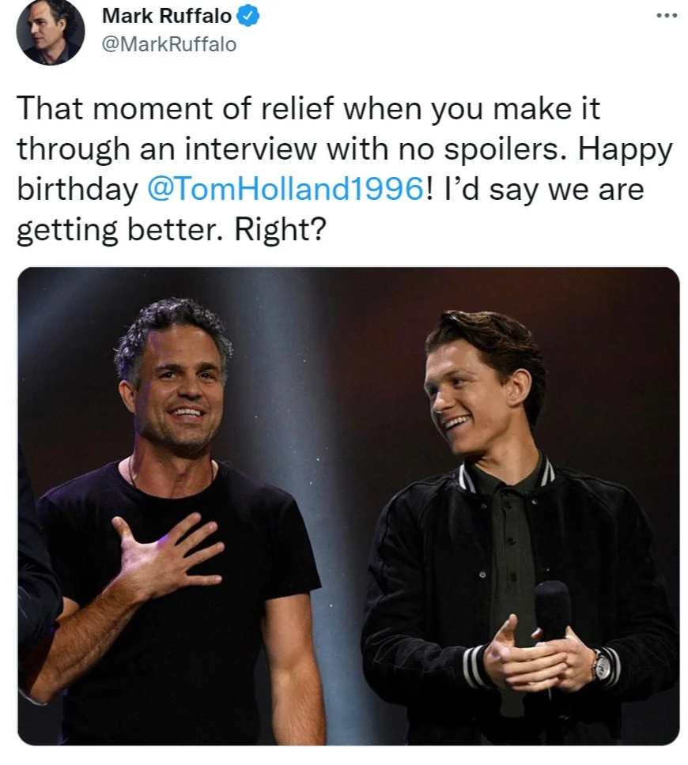Click the microphone in the tweet photo

click(552, 612)
